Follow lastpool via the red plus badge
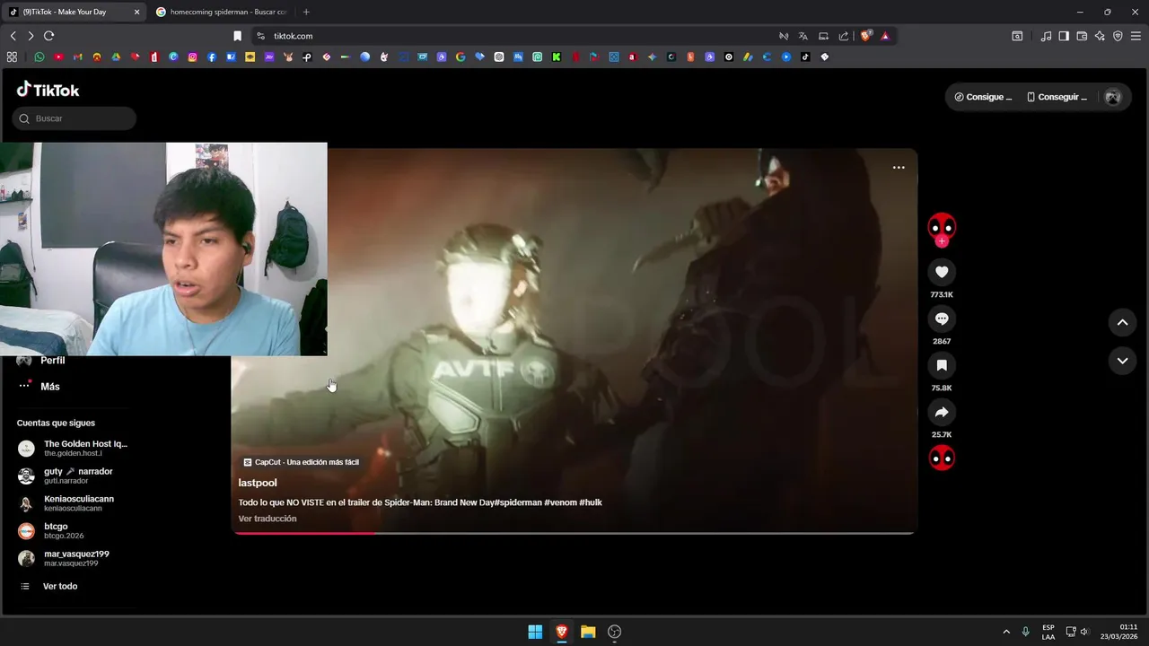The width and height of the screenshot is (1149, 646). [942, 241]
